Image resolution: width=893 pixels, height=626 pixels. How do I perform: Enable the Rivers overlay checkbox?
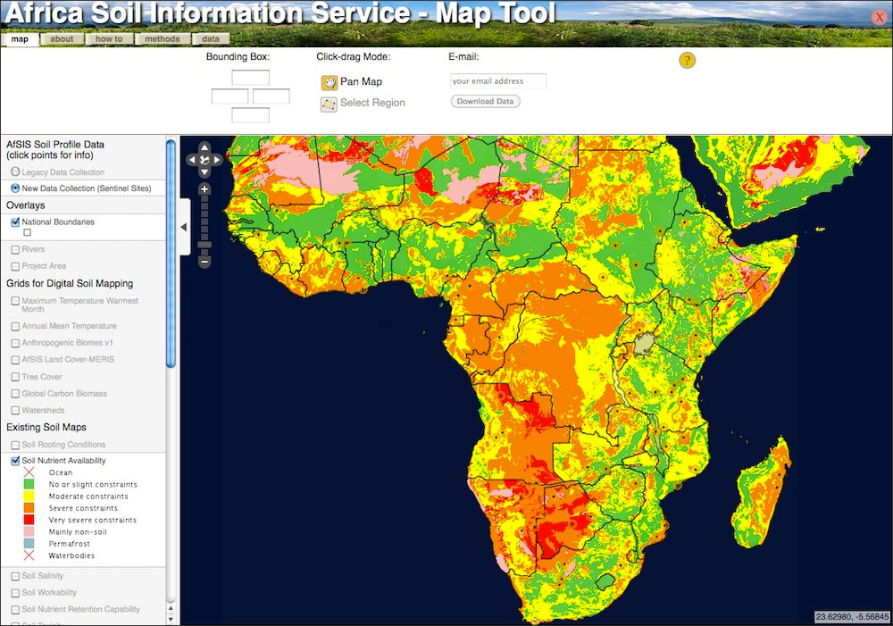[x=15, y=249]
